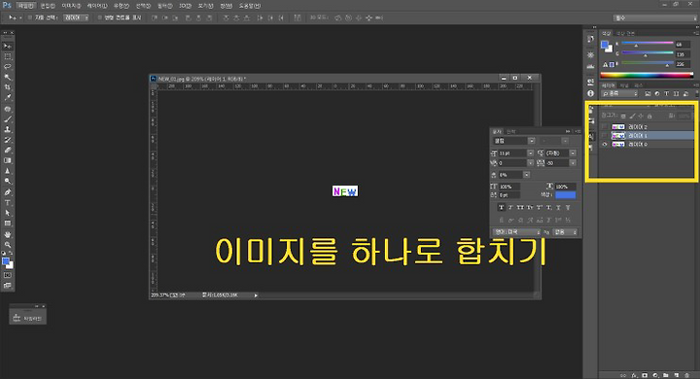Select the Lasso tool

(x=8, y=66)
